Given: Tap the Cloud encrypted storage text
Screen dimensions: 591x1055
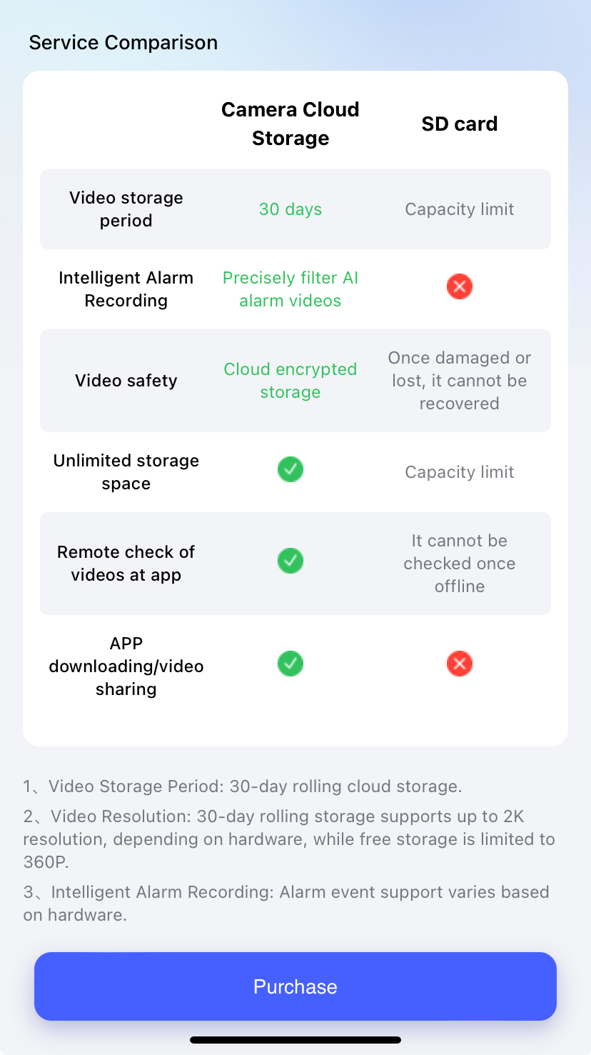Looking at the screenshot, I should click(291, 381).
